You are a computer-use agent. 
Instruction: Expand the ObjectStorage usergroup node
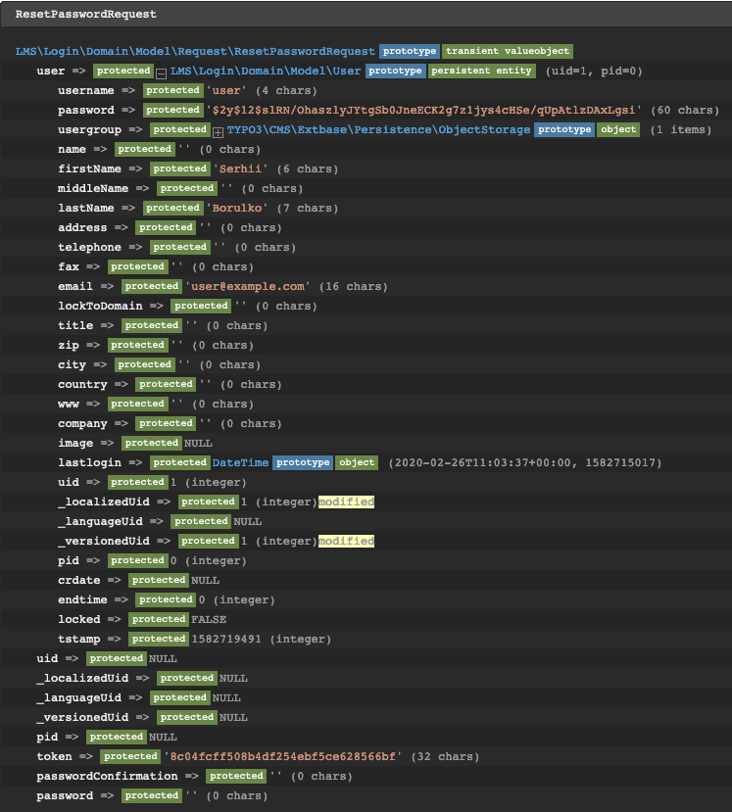[218, 132]
